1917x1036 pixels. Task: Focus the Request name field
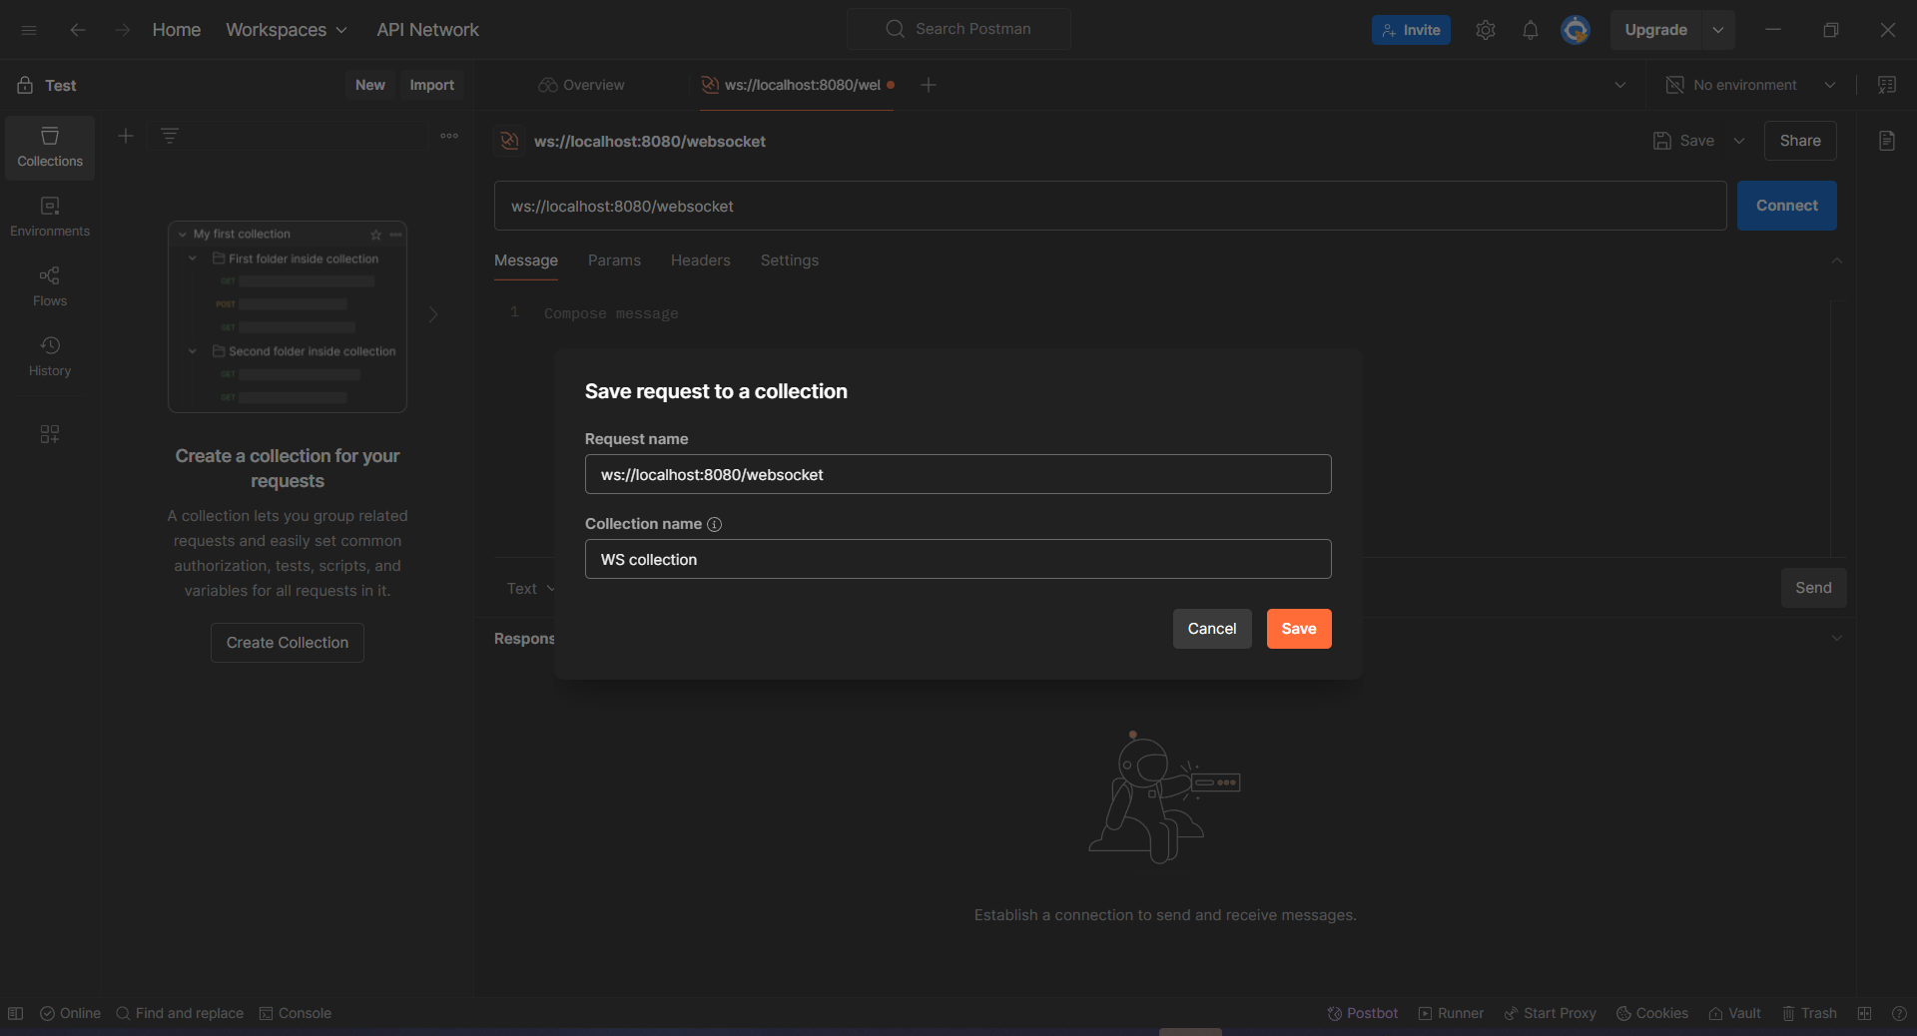coord(958,474)
